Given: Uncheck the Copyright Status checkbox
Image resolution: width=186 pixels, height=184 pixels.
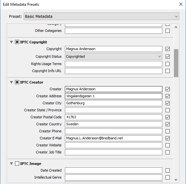Looking at the screenshot, I should point(167,56).
